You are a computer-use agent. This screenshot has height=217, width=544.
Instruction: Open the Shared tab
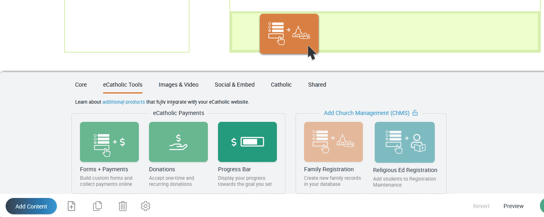317,85
